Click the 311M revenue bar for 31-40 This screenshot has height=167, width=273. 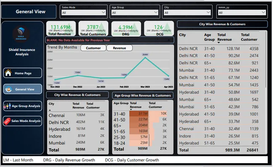pos(139,114)
